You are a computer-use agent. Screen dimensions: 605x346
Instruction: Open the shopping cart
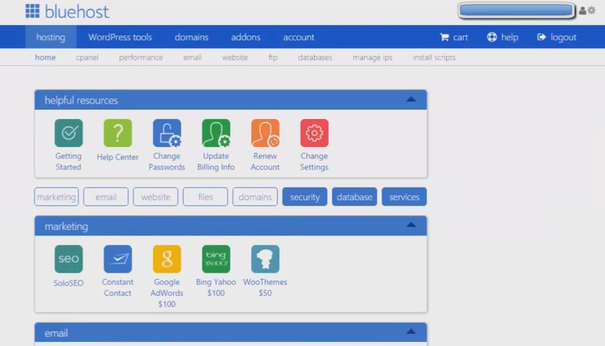(x=454, y=37)
